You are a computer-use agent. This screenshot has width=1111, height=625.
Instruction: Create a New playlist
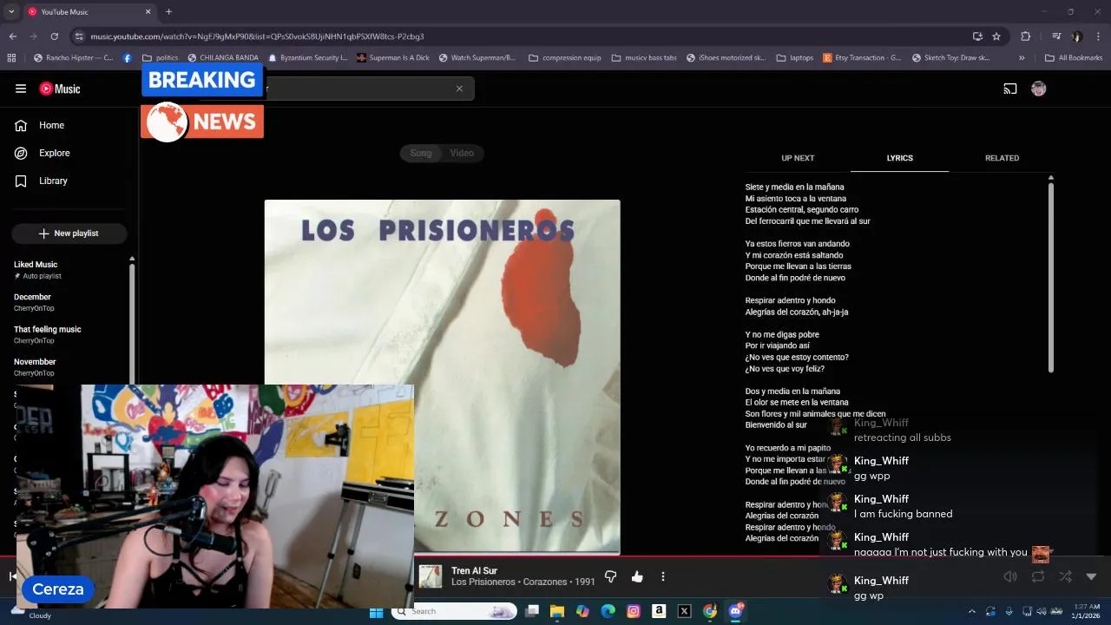point(69,234)
